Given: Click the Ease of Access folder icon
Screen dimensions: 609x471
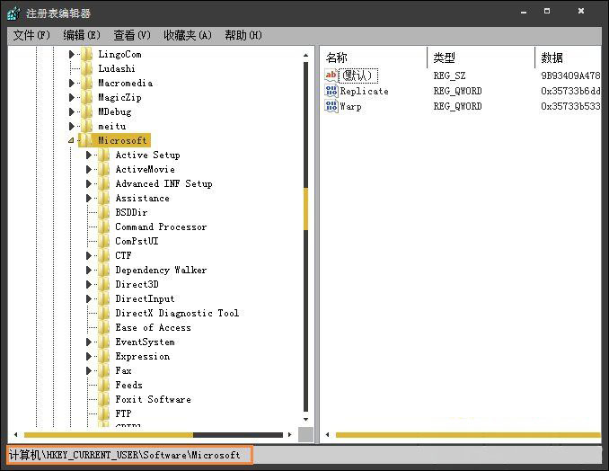Looking at the screenshot, I should click(x=103, y=327).
